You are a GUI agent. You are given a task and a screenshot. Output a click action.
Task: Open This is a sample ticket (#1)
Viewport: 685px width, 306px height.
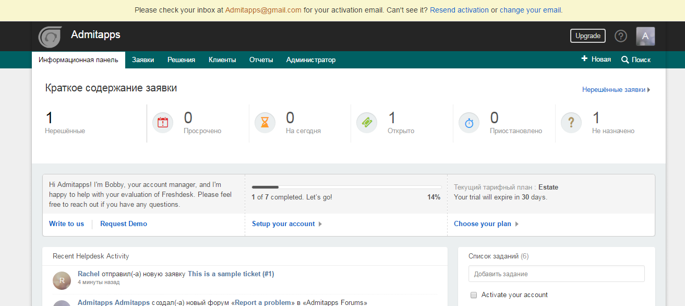coord(231,274)
